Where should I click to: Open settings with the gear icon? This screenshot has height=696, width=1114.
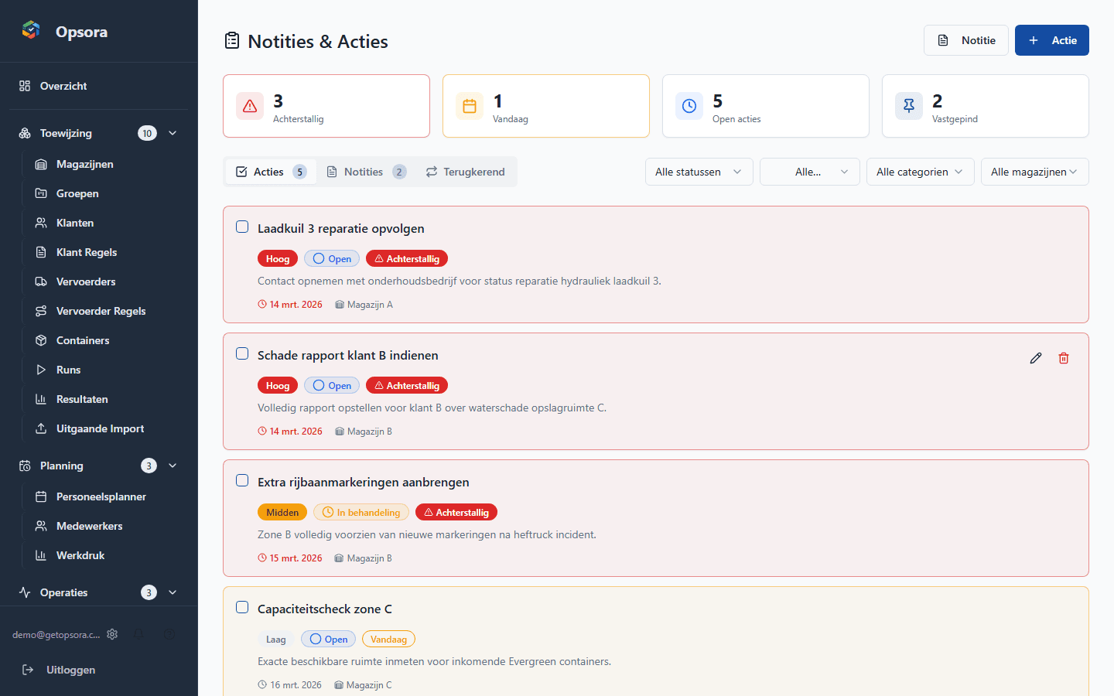[x=112, y=634]
